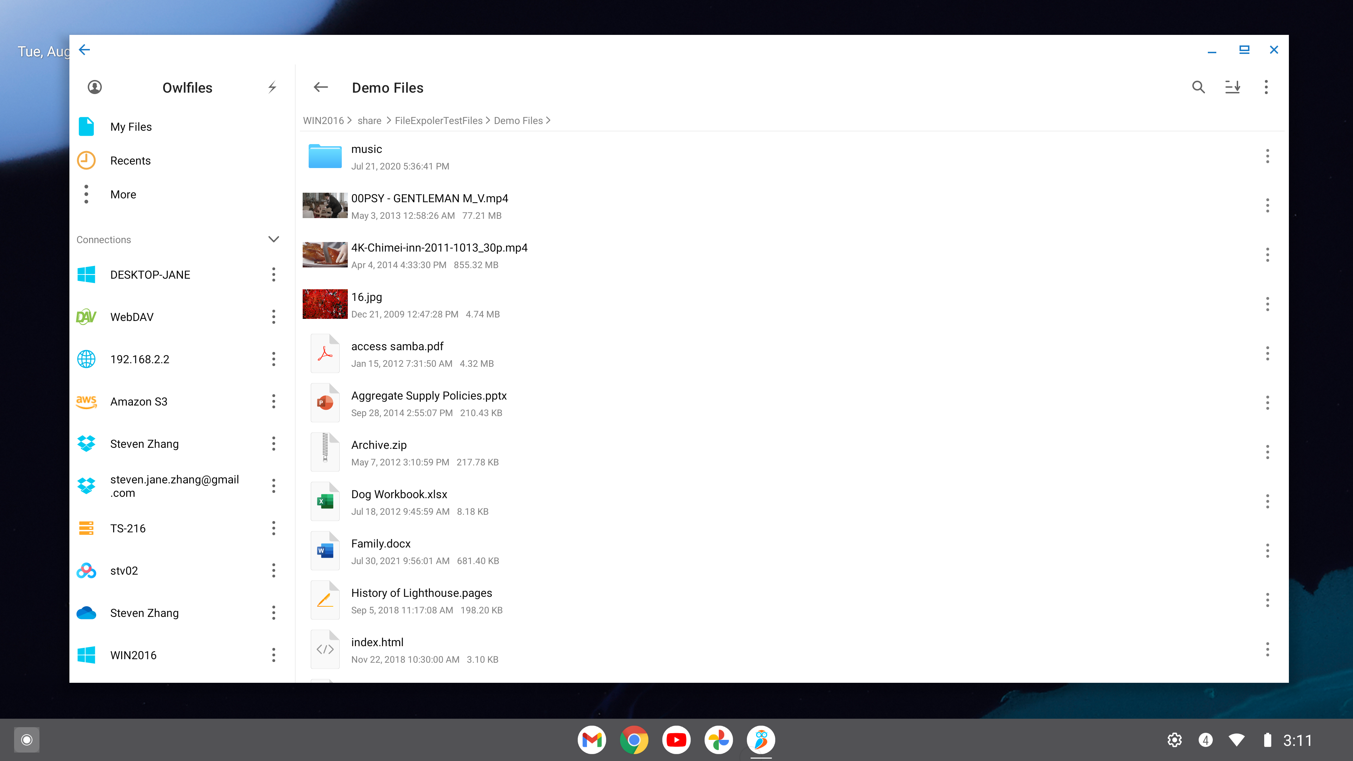The height and width of the screenshot is (761, 1353).
Task: Open options for 192.168.2.2
Action: (273, 359)
